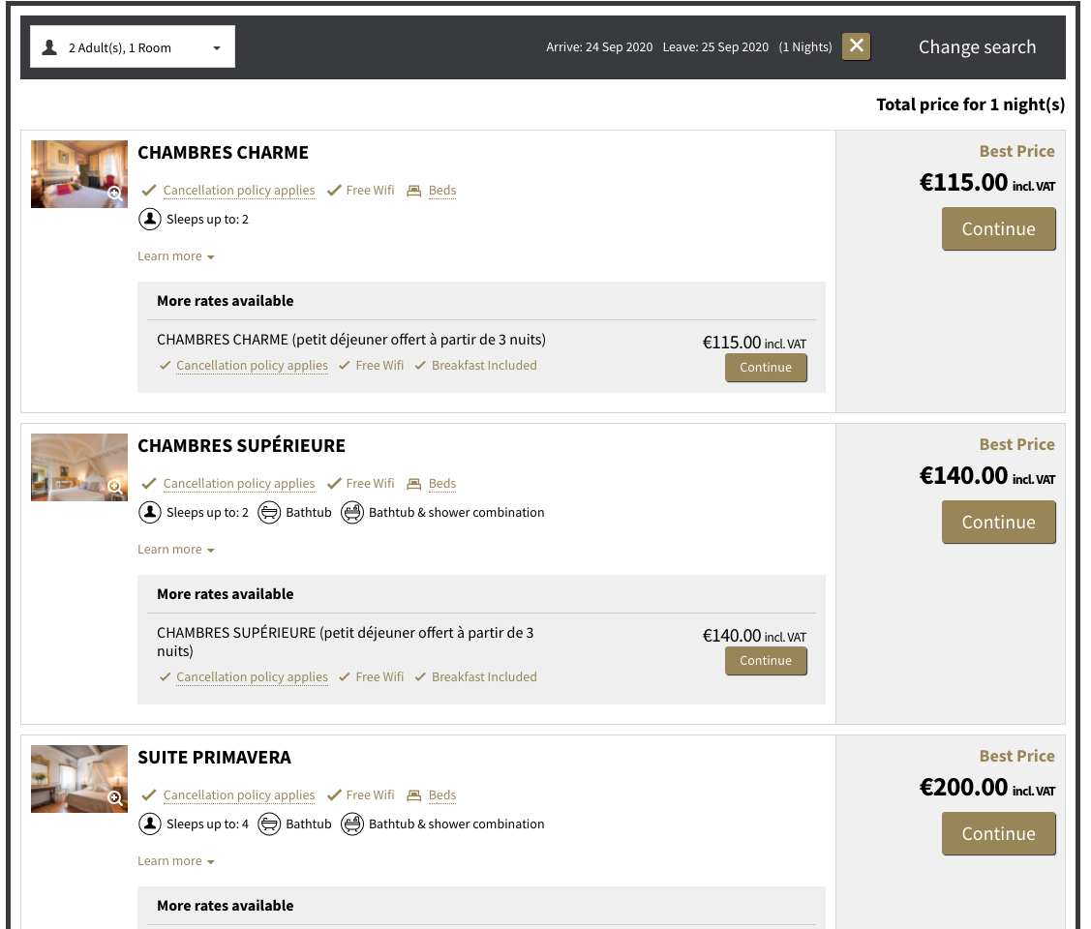1091x929 pixels.
Task: Click the X icon to clear dates
Action: [x=856, y=46]
